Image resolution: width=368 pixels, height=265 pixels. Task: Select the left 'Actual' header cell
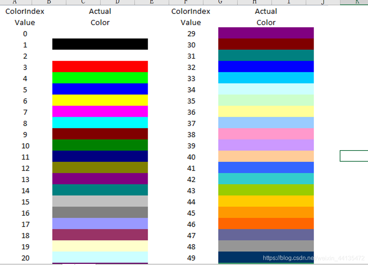[100, 11]
